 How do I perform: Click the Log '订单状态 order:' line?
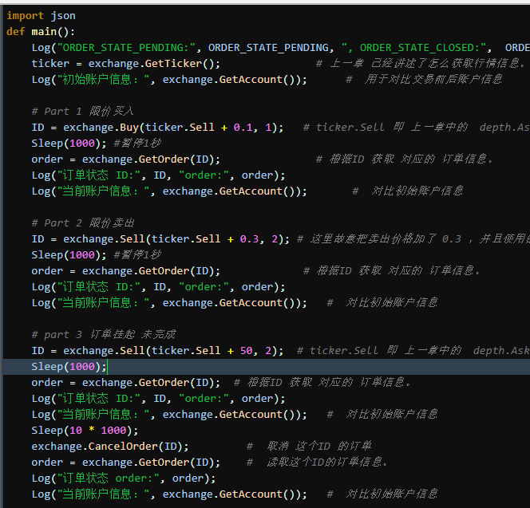point(124,478)
